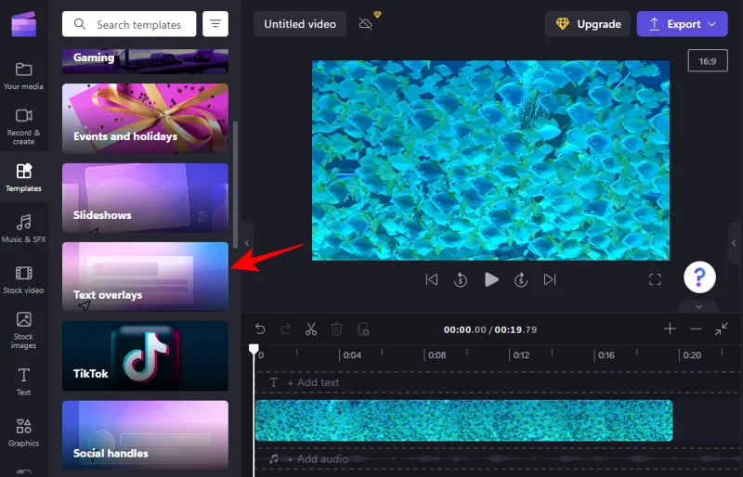Click the Search templates field
The image size is (743, 477).
point(129,24)
